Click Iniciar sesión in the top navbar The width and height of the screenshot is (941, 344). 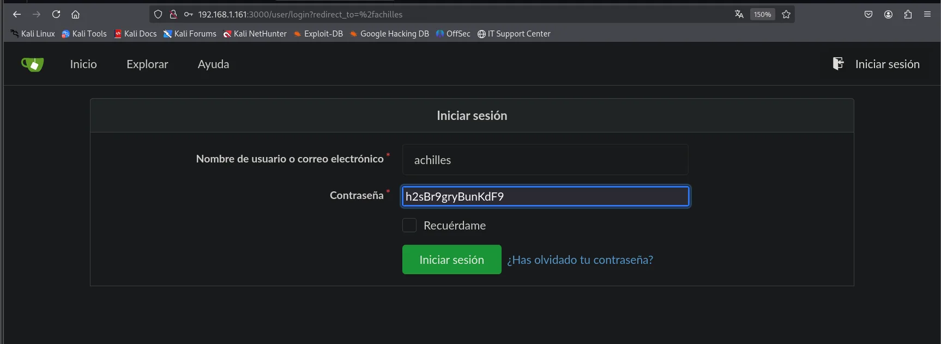tap(887, 64)
